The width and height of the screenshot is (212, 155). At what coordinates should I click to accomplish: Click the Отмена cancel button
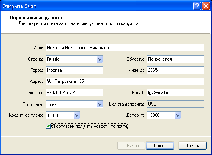pyautogui.click(x=192, y=145)
